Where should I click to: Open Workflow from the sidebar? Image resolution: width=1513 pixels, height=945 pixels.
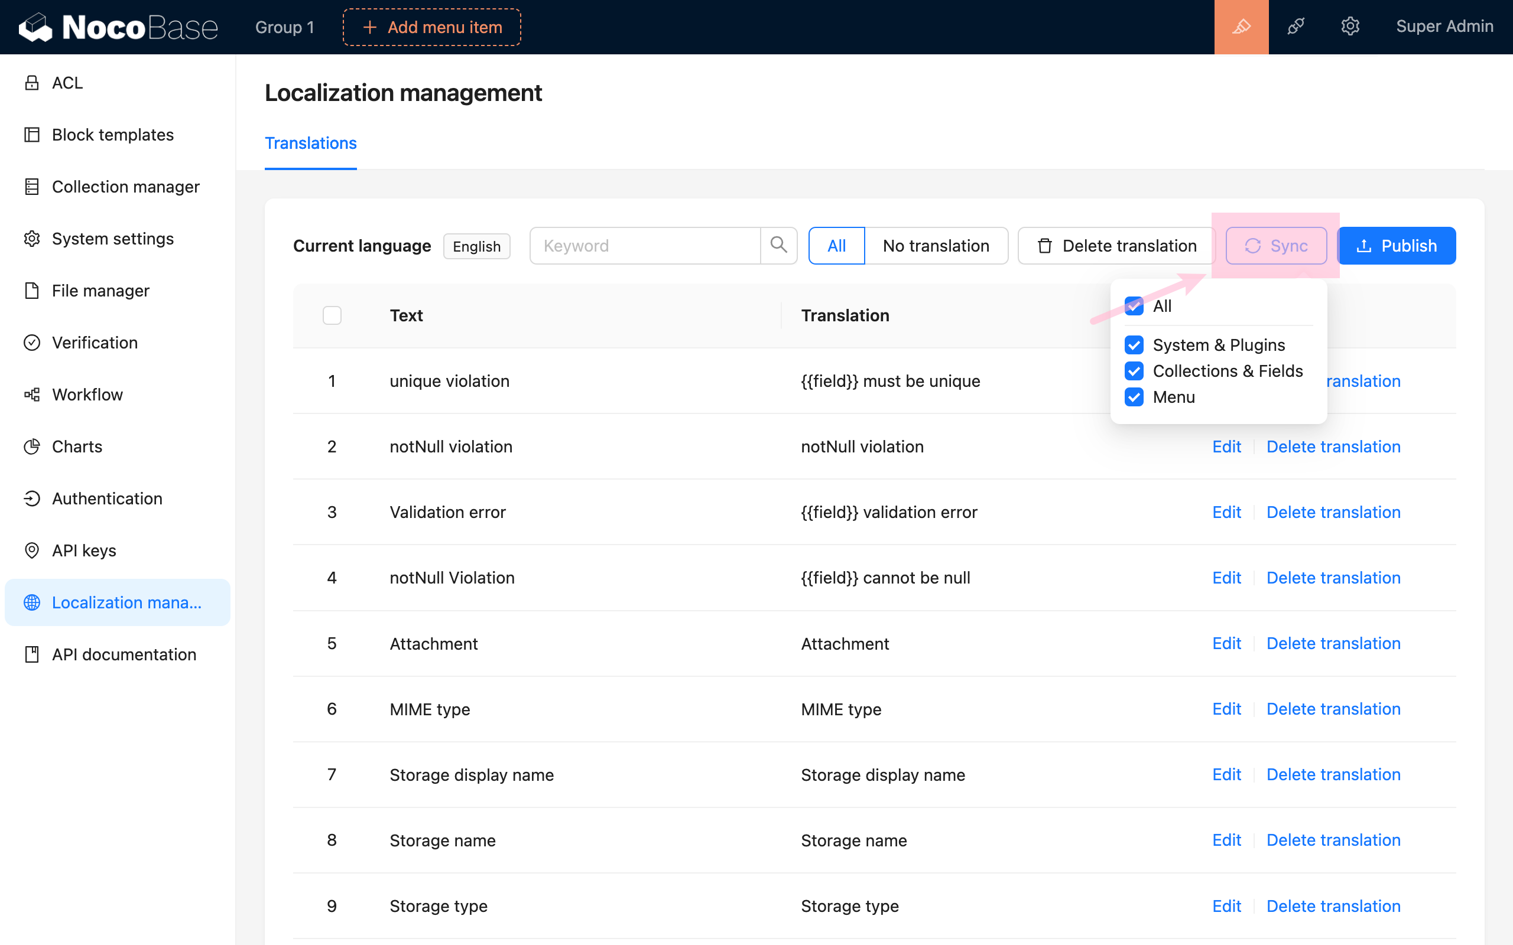(x=87, y=395)
